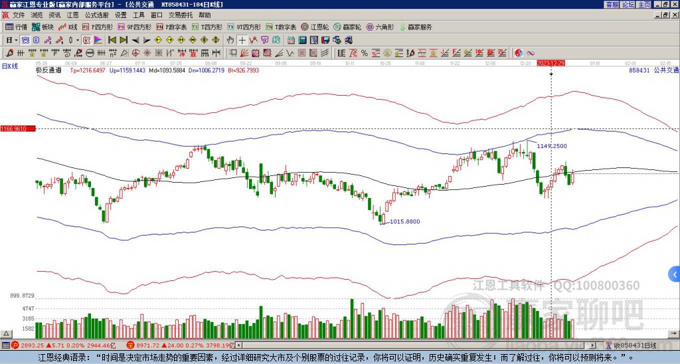The image size is (680, 364).
Task: Open the 公式选股 menu
Action: pyautogui.click(x=97, y=15)
